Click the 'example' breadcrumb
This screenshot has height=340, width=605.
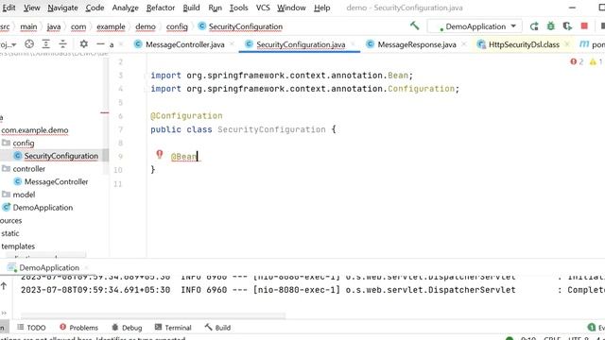111,26
